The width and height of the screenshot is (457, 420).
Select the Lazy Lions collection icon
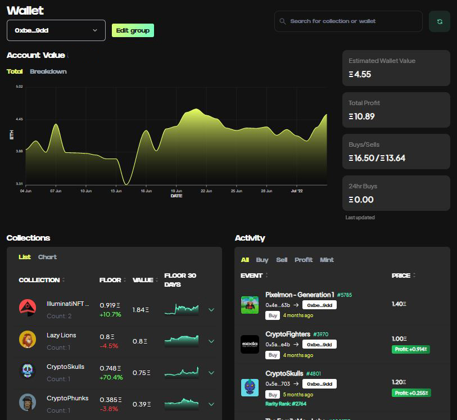pyautogui.click(x=27, y=339)
